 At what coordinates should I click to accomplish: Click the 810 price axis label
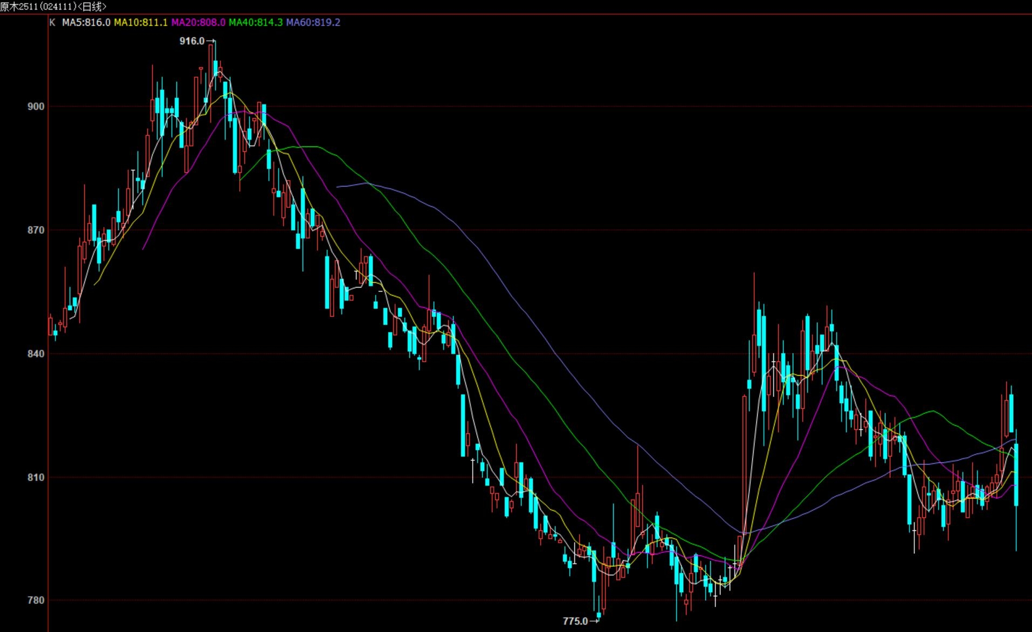click(x=36, y=477)
